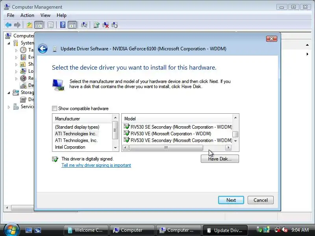
Task: Select 'RV530 SE Secondary' model
Action: (178, 127)
